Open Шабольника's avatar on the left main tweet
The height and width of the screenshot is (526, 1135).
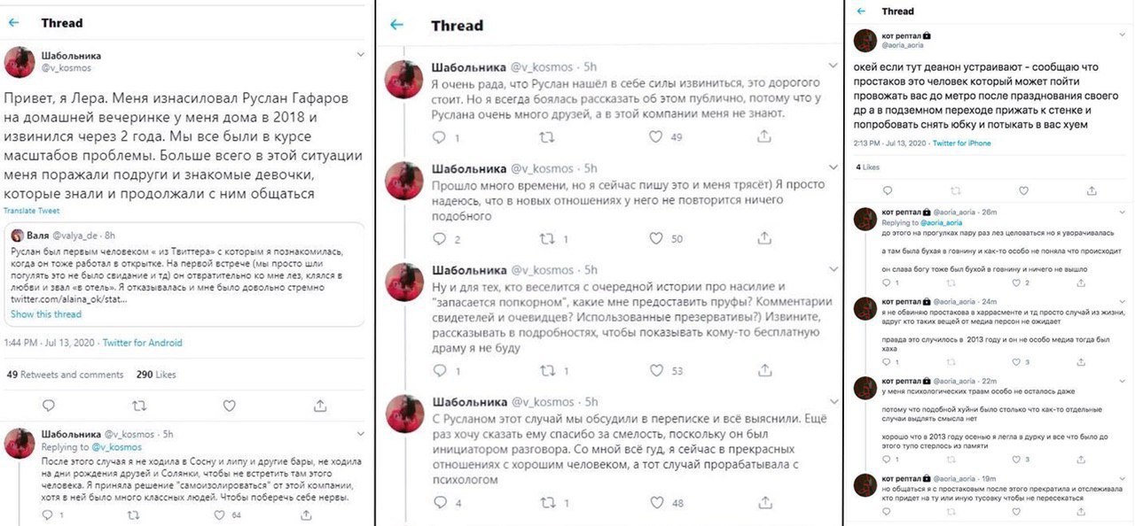pyautogui.click(x=20, y=61)
